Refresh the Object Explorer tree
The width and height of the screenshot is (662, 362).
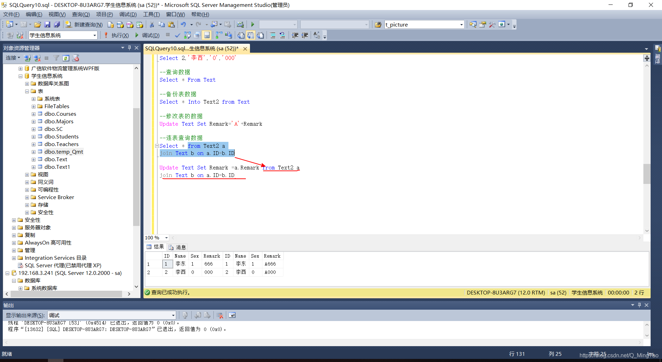coord(66,58)
